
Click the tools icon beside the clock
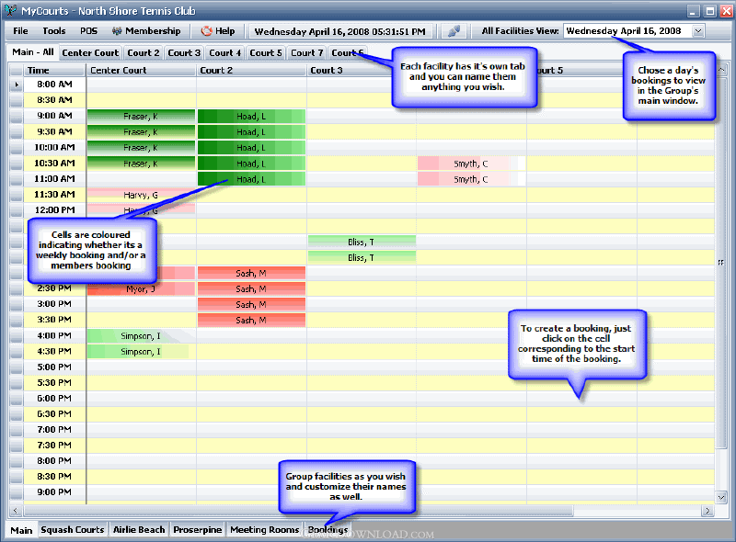(454, 31)
